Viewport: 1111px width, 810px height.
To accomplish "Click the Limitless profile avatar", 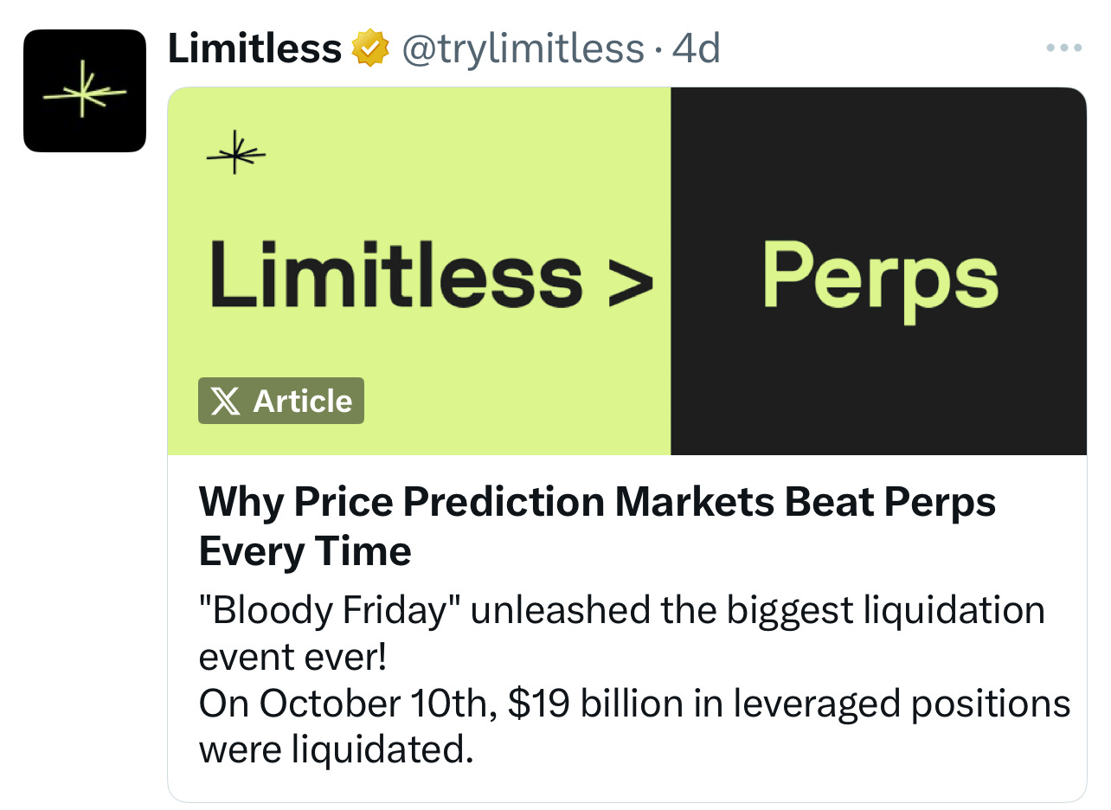I will [x=84, y=91].
